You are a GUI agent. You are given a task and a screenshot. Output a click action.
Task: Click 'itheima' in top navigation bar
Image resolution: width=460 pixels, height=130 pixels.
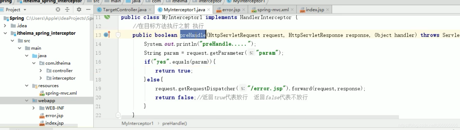[x=180, y=1]
